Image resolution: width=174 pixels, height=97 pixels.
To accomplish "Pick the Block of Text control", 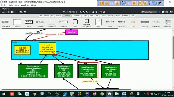I will click(x=6, y=23).
